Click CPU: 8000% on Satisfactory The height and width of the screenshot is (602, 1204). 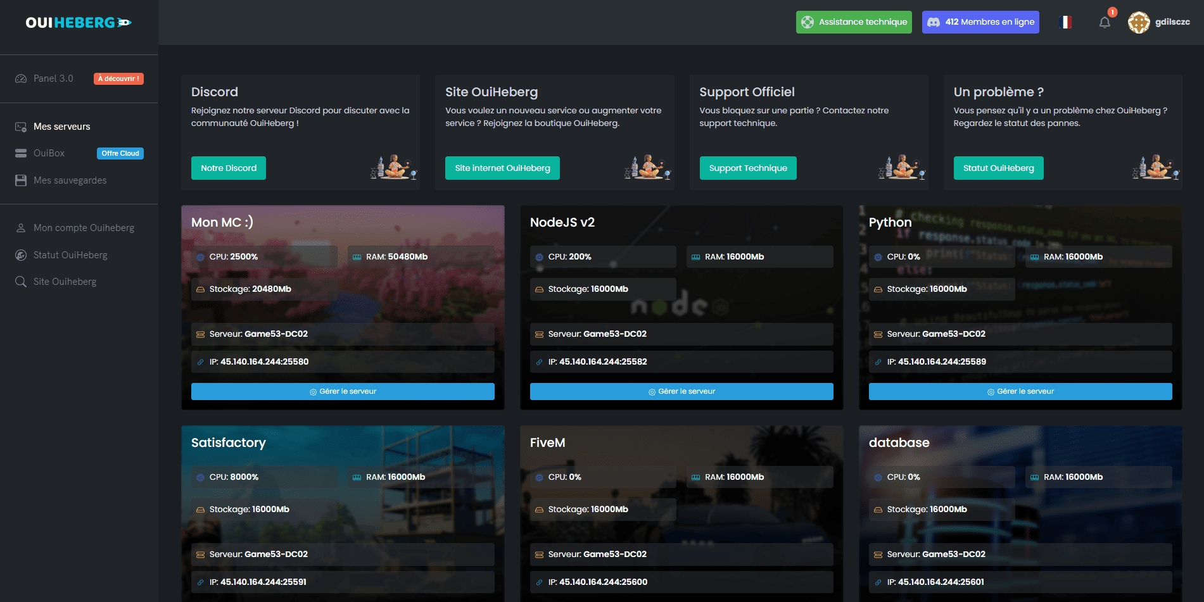234,477
